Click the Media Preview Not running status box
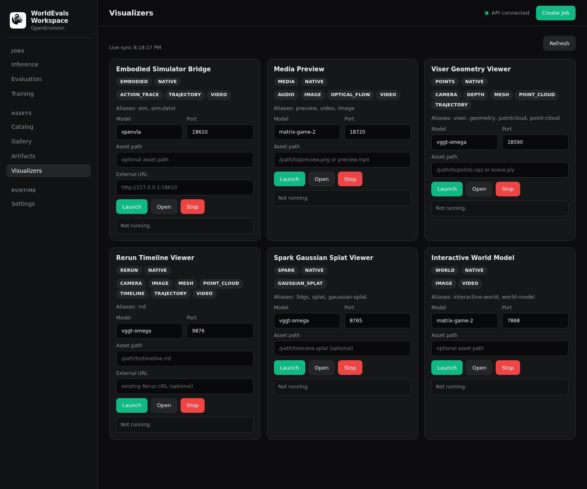This screenshot has width=587, height=489. coord(342,198)
